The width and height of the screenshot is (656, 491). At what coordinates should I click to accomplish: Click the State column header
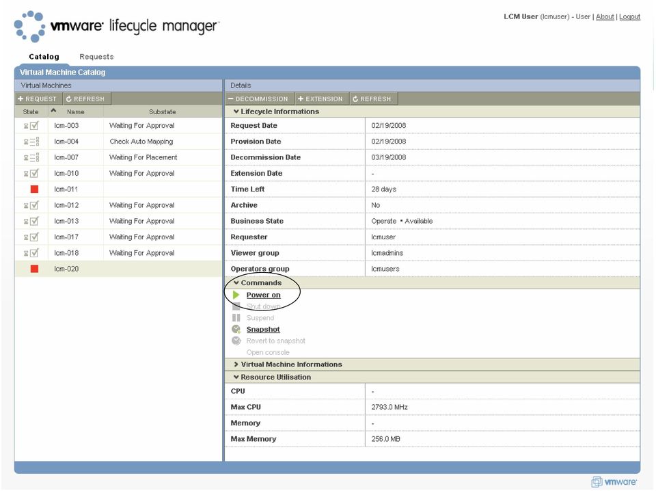pyautogui.click(x=31, y=111)
